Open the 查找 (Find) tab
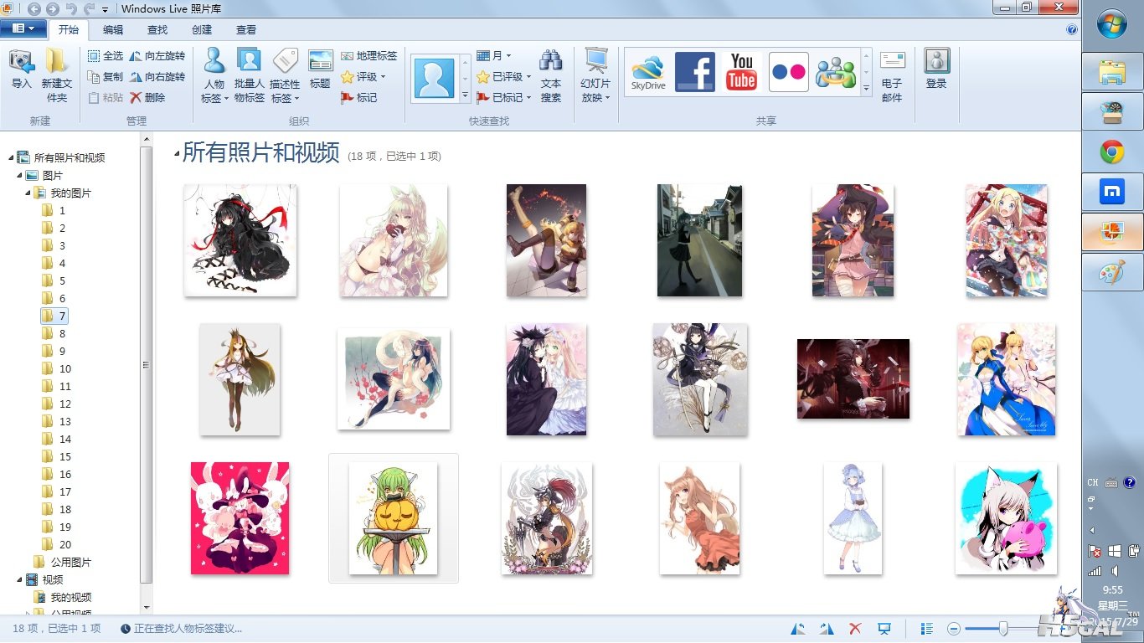 tap(157, 29)
